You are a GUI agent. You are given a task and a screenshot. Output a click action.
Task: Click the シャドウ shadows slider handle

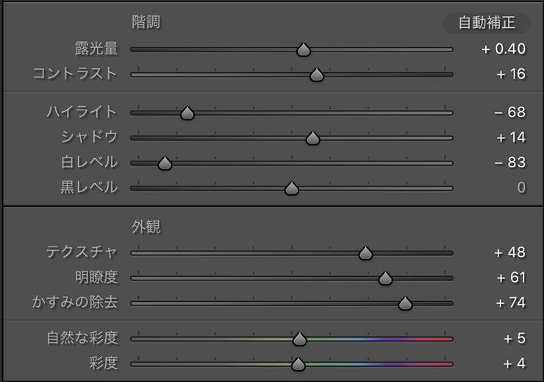click(x=312, y=138)
